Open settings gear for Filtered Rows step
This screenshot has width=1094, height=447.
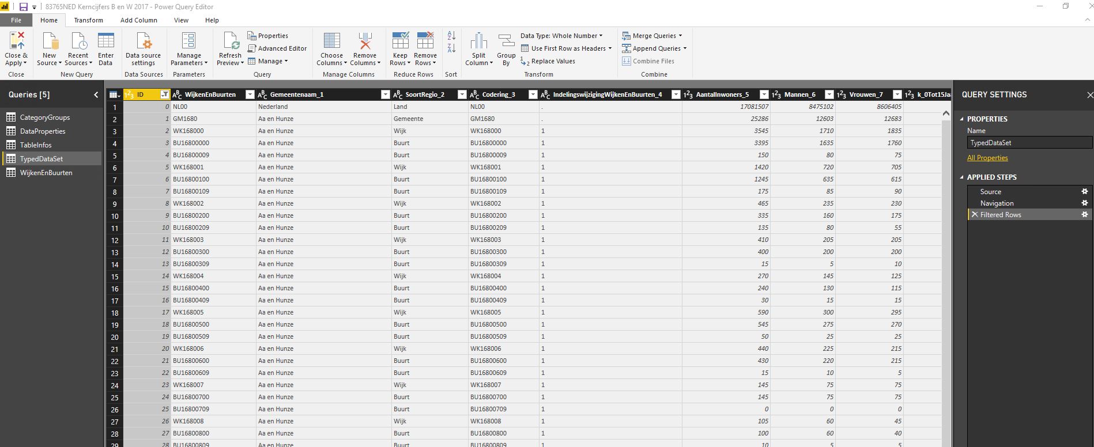point(1084,214)
